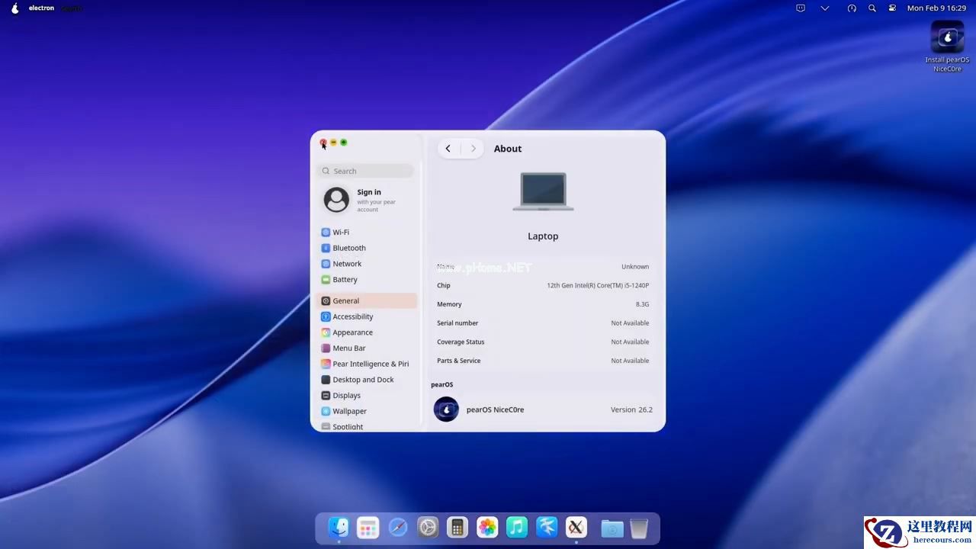Open the menu bar search magnifier
This screenshot has width=976, height=549.
(872, 8)
